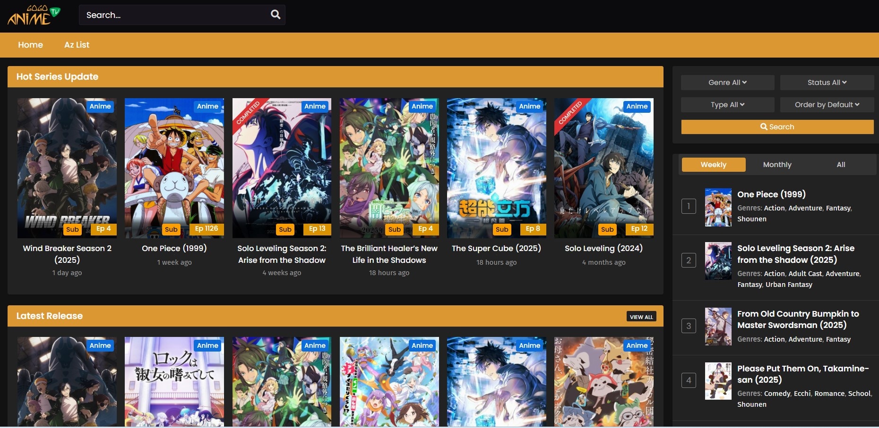Viewport: 879px width, 428px height.
Task: Switch to the Monthly ranking tab
Action: click(x=777, y=165)
